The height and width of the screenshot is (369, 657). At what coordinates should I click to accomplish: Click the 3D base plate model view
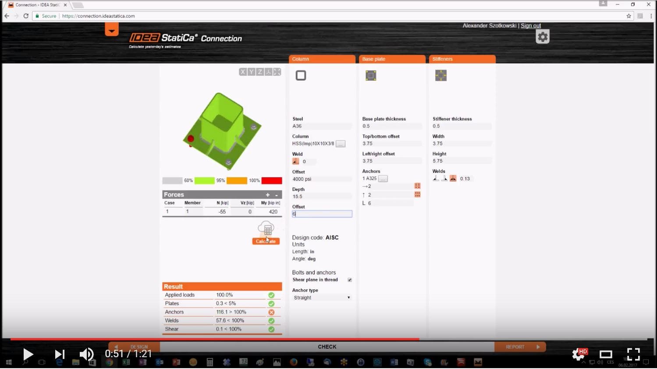click(x=222, y=131)
